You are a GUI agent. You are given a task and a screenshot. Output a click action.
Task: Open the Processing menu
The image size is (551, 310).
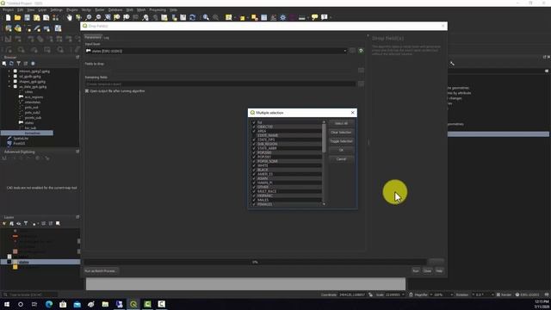tap(158, 9)
